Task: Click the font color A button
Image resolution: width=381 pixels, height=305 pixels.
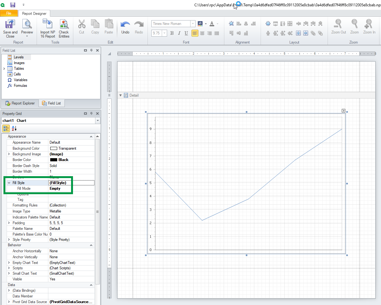Action: pos(212,24)
